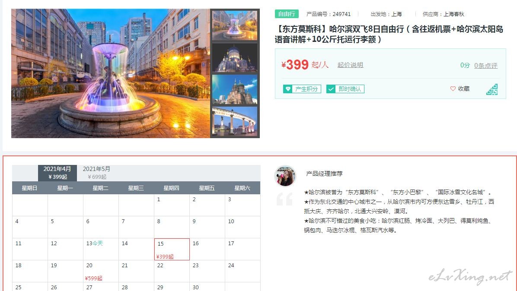Viewport: 517px width, 291px height.
Task: Click the heart icon beside 收藏
Action: tap(453, 89)
